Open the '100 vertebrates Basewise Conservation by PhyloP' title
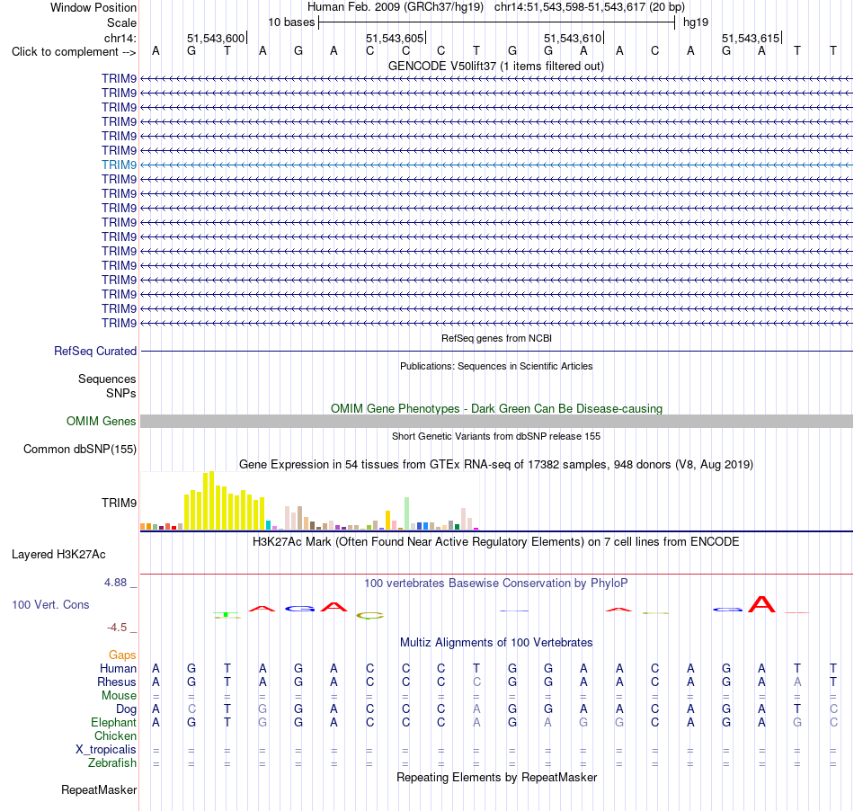 click(x=496, y=583)
